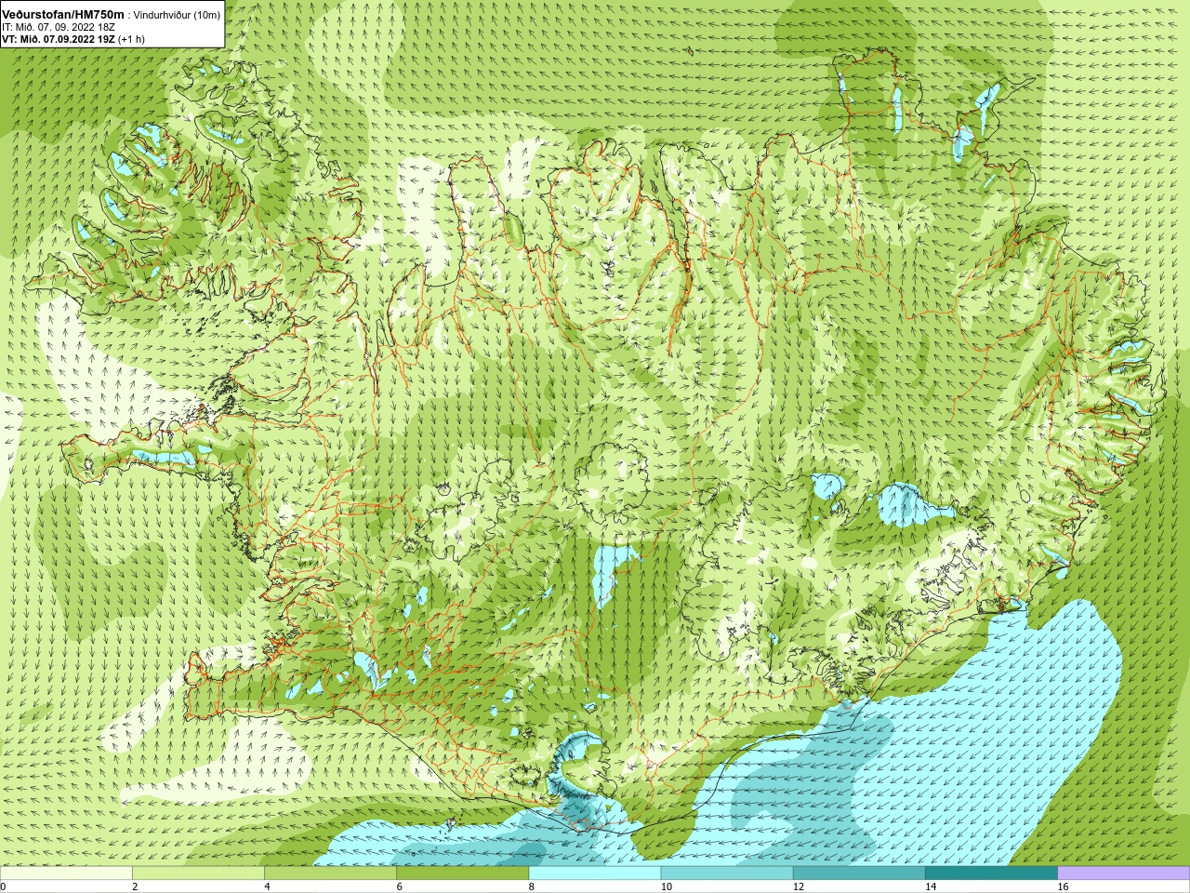This screenshot has height=893, width=1190.
Task: Click the 'VT: Mið. 07.09.2022 19Z (+1 h)' line
Action: 73,39
